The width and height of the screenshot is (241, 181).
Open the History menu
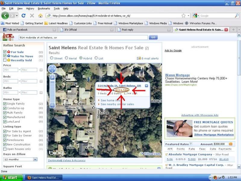point(30,9)
